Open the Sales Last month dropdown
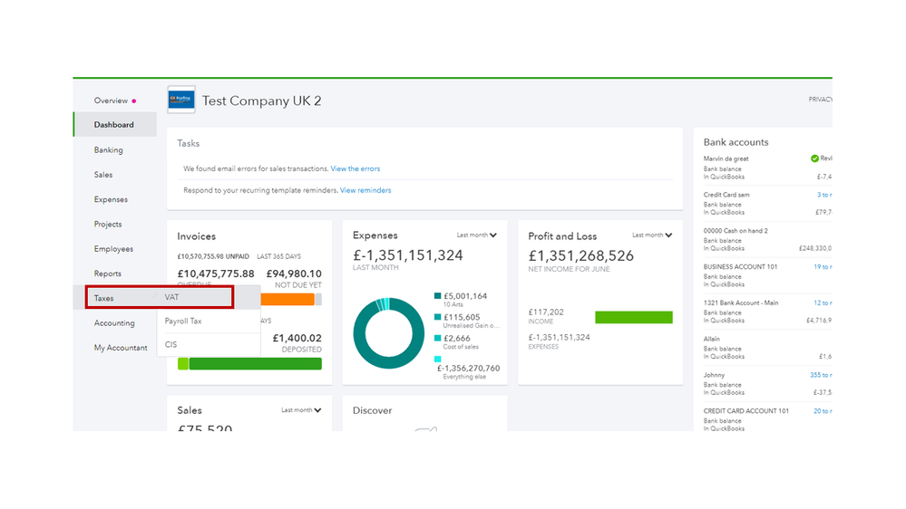The height and width of the screenshot is (509, 906). (301, 410)
